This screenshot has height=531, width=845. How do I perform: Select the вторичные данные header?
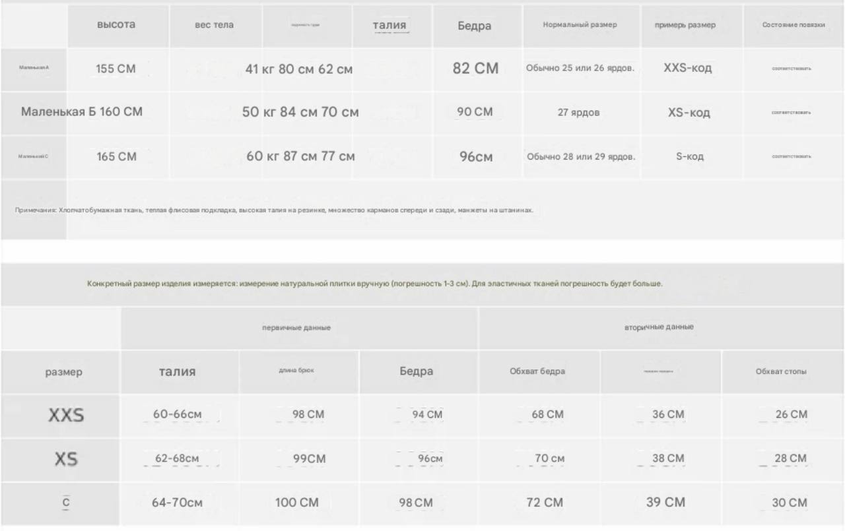pyautogui.click(x=659, y=327)
